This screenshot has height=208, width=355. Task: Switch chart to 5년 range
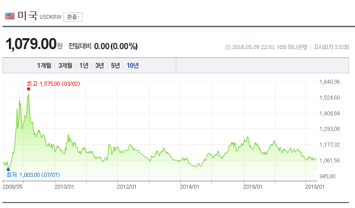point(115,65)
